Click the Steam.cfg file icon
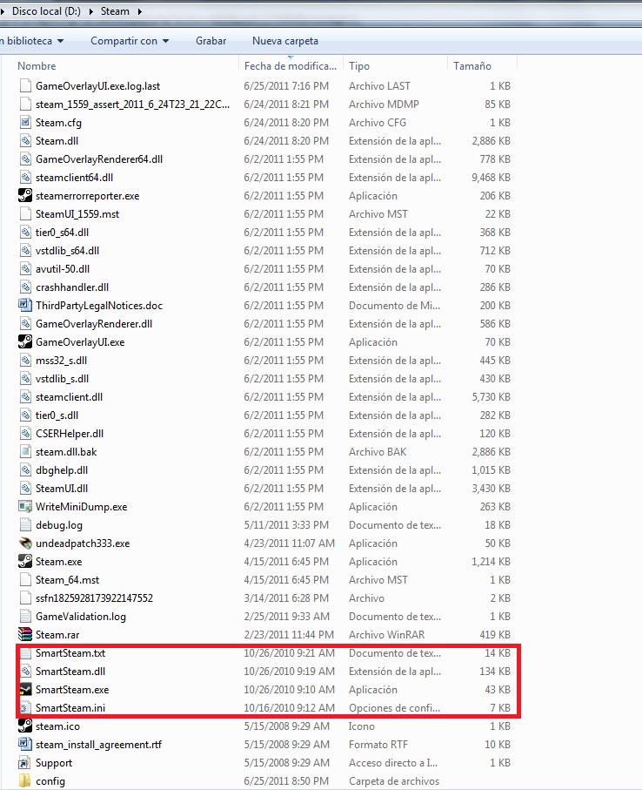The width and height of the screenshot is (642, 790). tap(25, 123)
